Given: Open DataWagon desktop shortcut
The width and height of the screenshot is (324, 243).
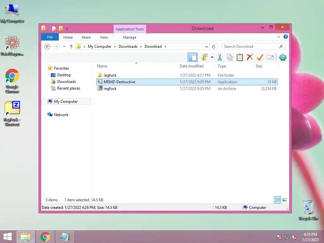Looking at the screenshot, I should (12, 46).
